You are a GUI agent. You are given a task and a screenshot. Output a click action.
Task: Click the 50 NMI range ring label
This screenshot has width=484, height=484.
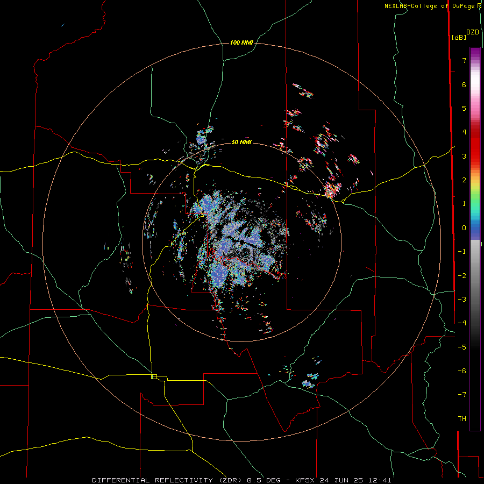[x=241, y=142]
